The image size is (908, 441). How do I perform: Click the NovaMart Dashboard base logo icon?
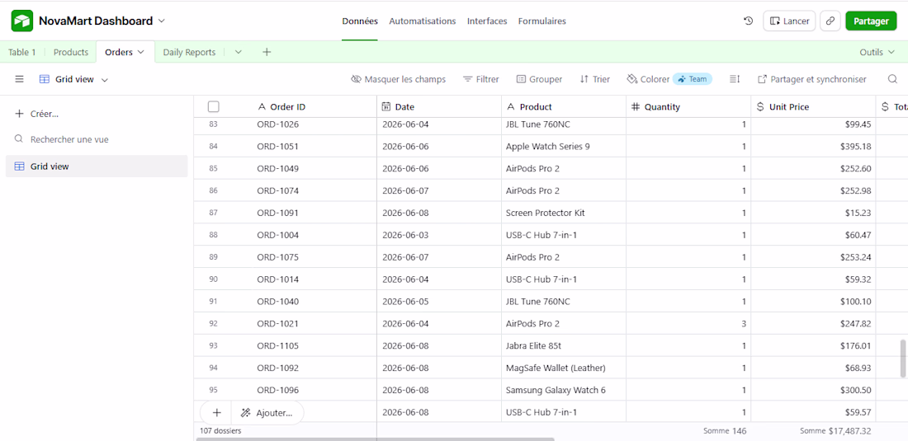(22, 21)
